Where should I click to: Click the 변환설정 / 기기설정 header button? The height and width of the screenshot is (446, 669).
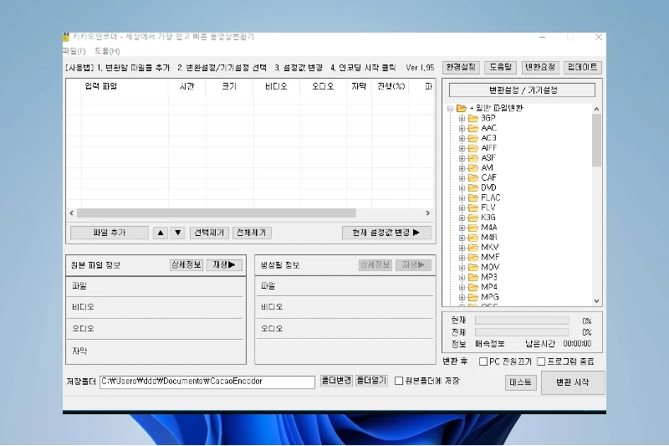[x=522, y=90]
